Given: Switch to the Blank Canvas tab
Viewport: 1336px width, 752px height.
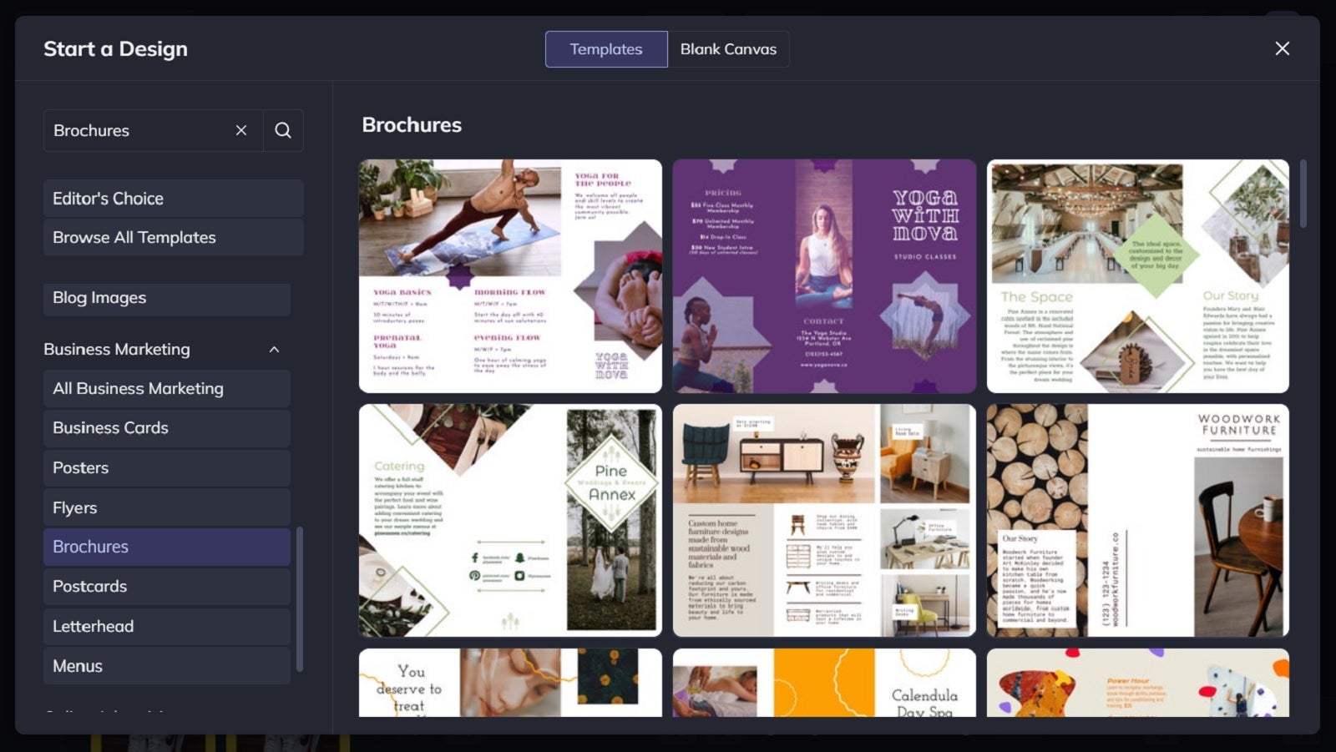Looking at the screenshot, I should tap(728, 48).
